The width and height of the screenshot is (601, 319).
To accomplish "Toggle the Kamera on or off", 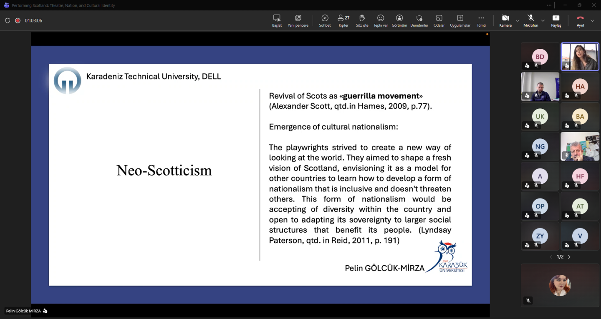I will [505, 20].
